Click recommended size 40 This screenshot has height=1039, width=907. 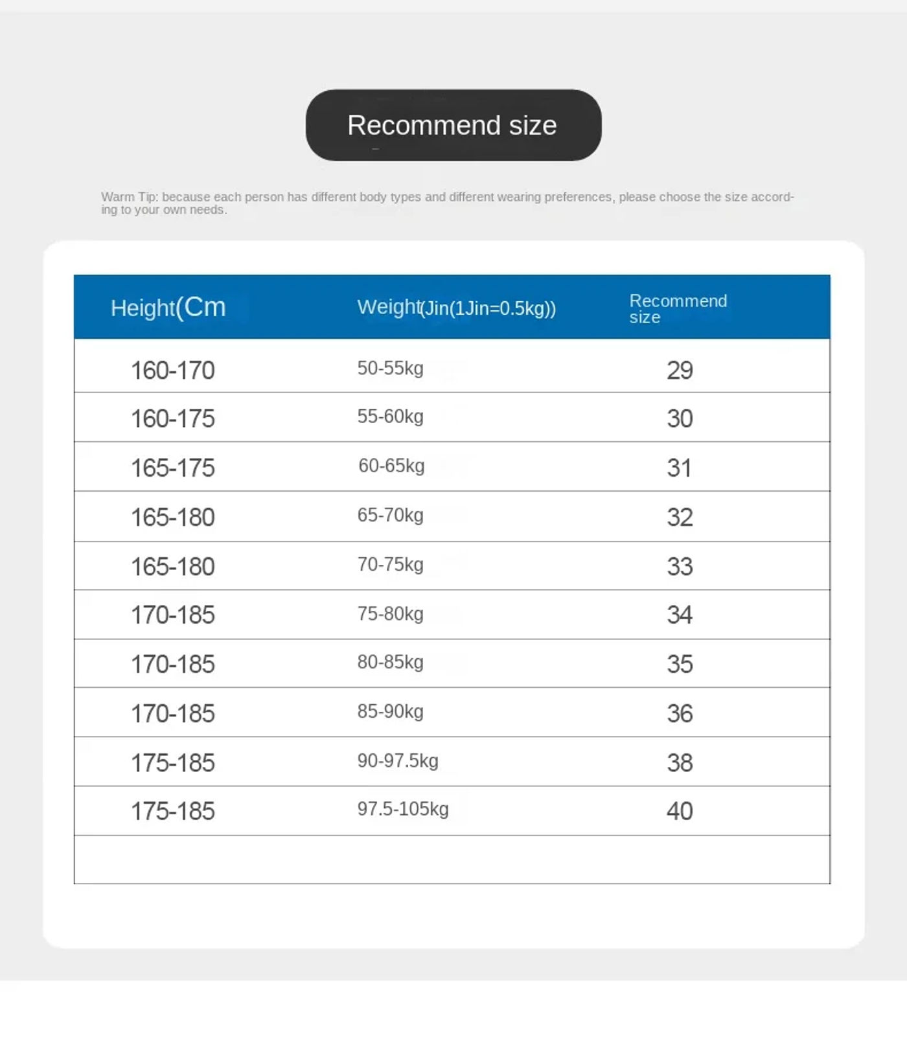tap(680, 811)
